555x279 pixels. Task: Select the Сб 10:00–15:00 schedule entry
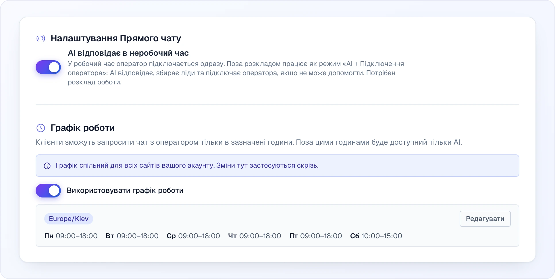376,236
